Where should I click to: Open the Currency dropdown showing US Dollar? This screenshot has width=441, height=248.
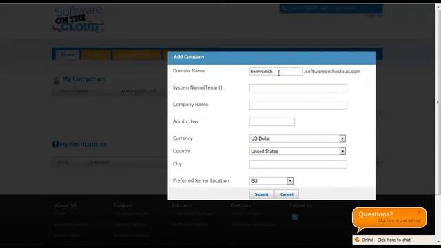(298, 138)
